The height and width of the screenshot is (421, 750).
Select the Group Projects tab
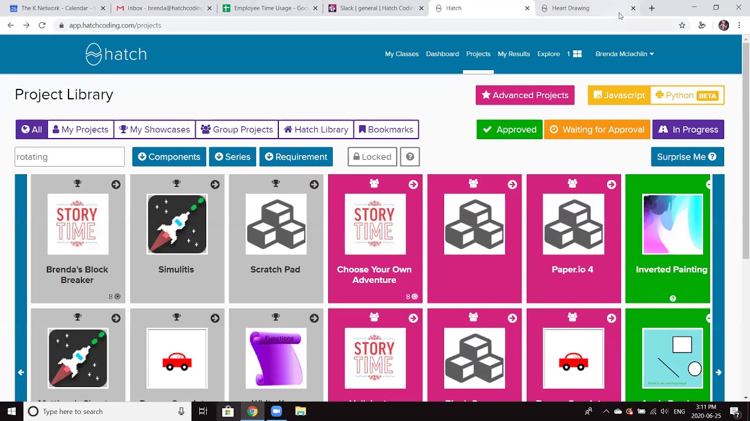point(237,130)
